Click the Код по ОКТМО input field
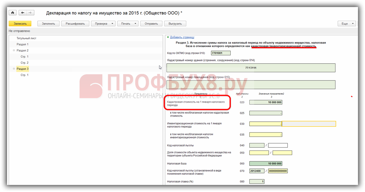Screen dimensions: 365x192 click(220, 53)
